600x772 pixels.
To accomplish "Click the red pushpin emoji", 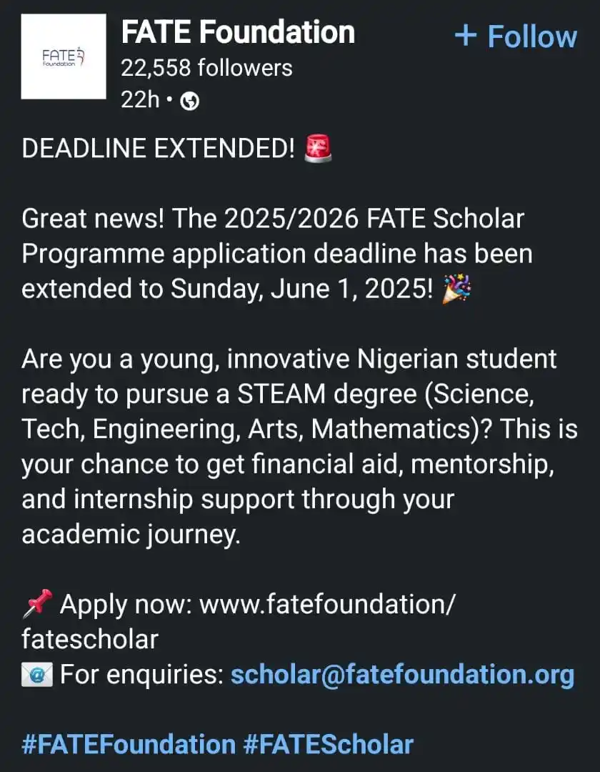I will click(37, 603).
